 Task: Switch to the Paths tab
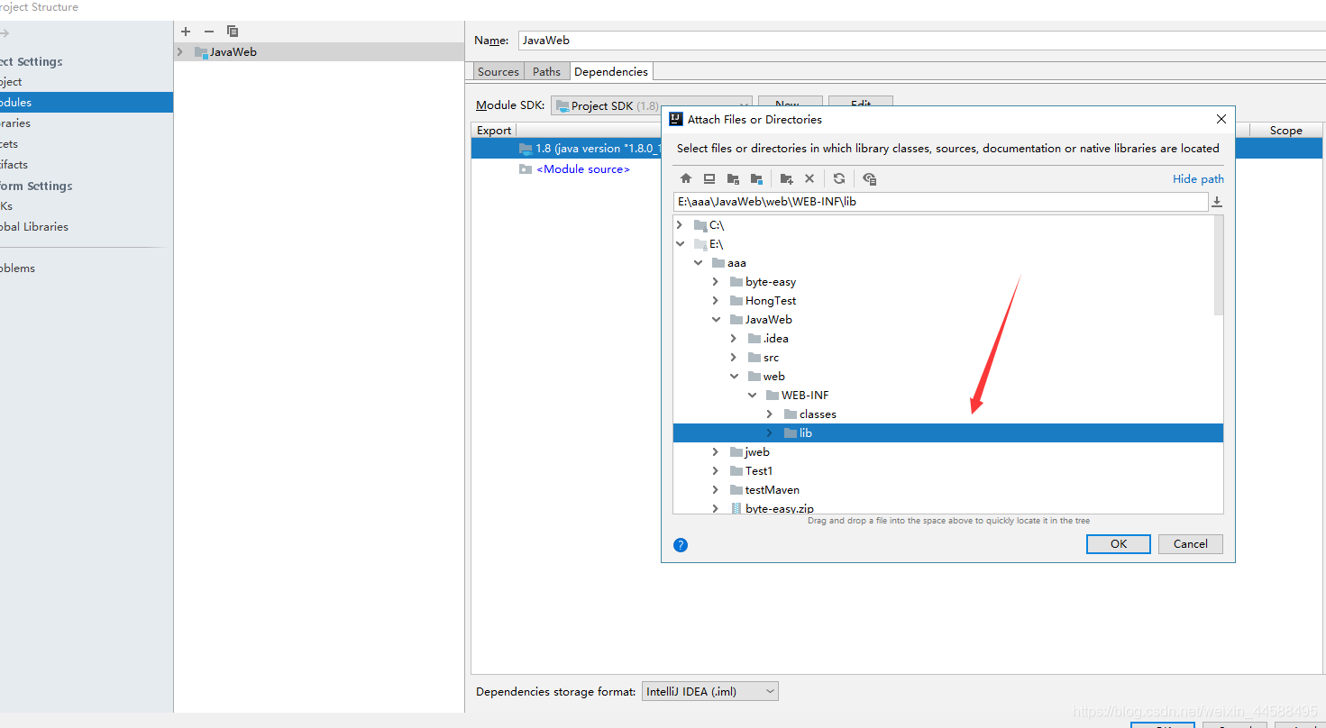click(x=546, y=71)
